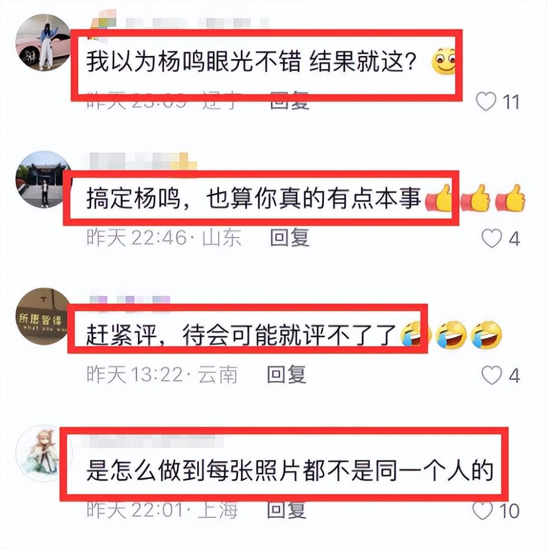Viewport: 547px width, 549px height.
Task: Select the comment 搞定杨鸣，也算你真的有点本事
Action: coord(253,198)
